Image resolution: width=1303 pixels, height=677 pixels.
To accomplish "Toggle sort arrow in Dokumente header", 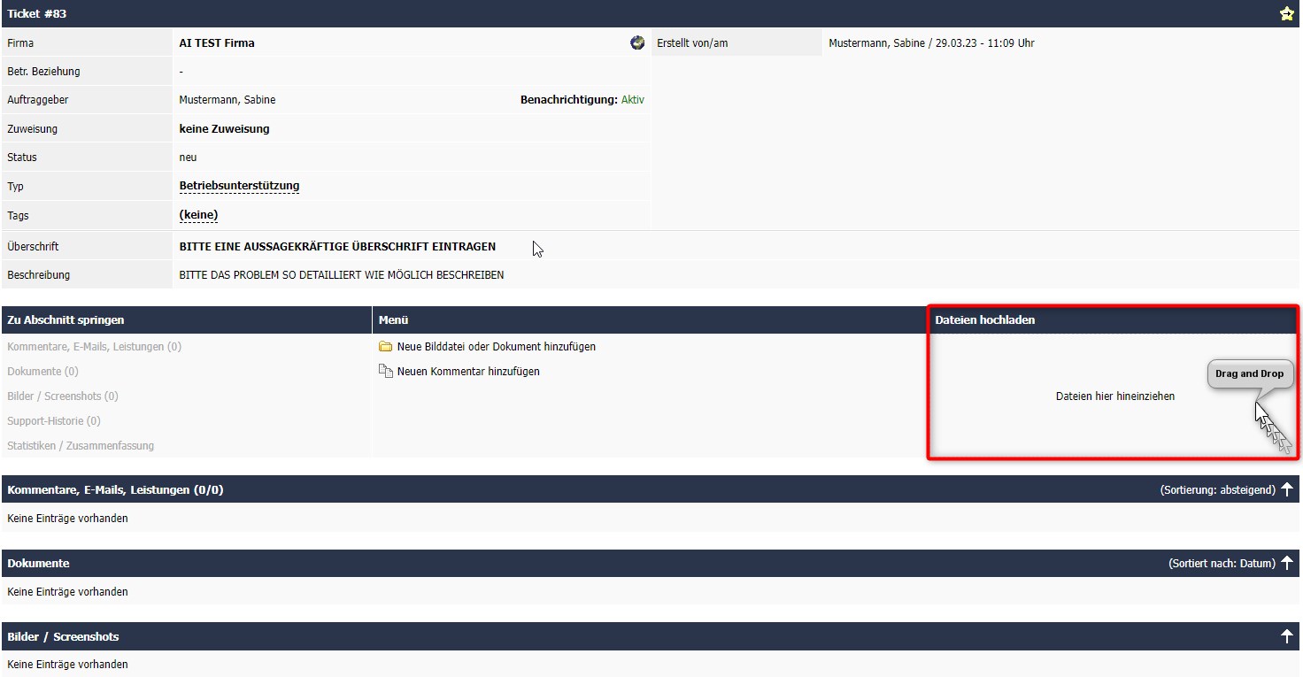I will (1287, 563).
